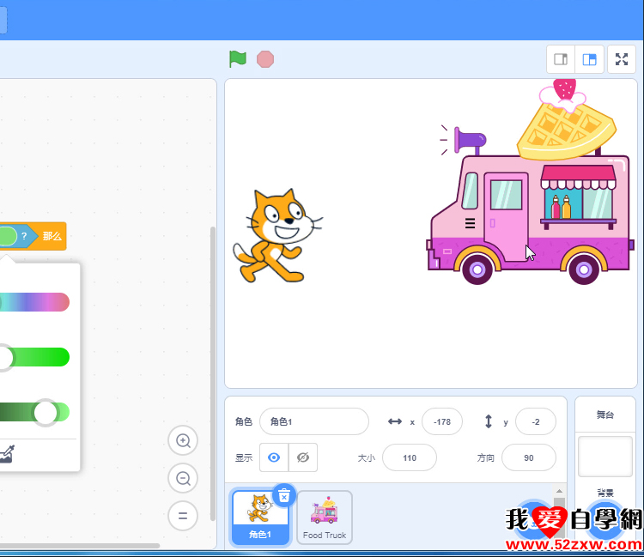This screenshot has width=644, height=557.
Task: Edit the size field 110
Action: 410,457
